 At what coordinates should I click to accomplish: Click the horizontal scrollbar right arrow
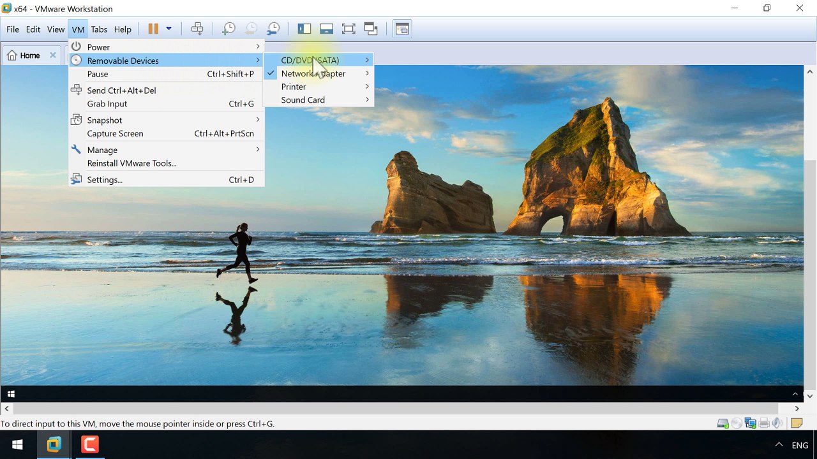[797, 409]
